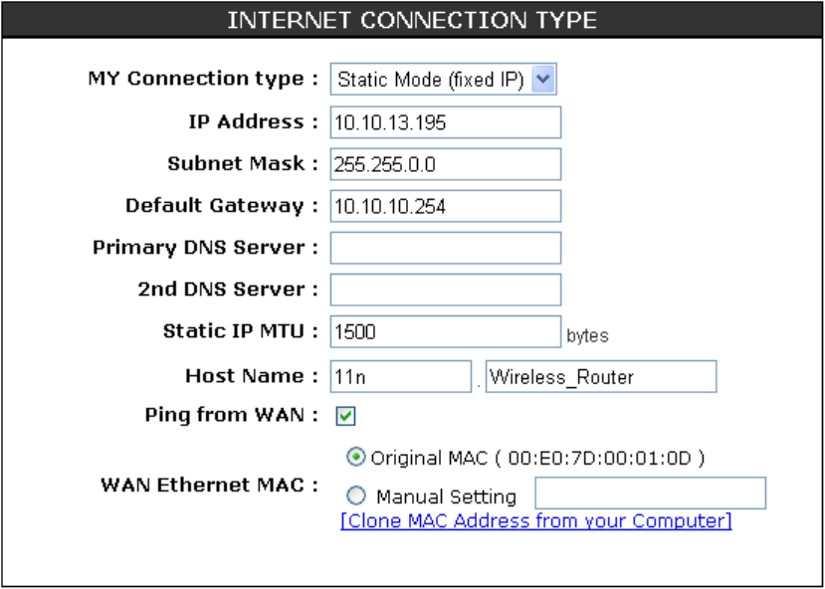The image size is (825, 589).
Task: Choose the Manual Setting radio button
Action: (357, 495)
